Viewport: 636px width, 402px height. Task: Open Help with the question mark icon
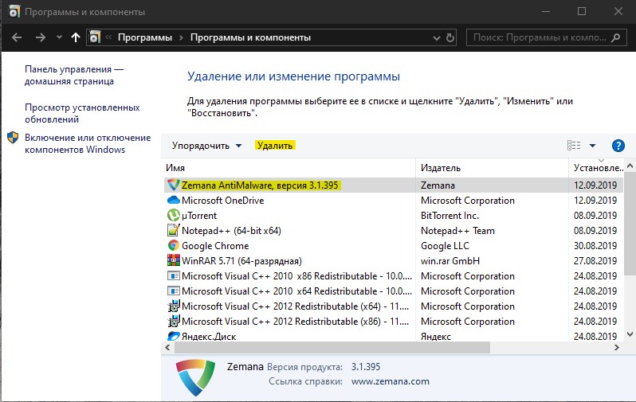point(618,146)
